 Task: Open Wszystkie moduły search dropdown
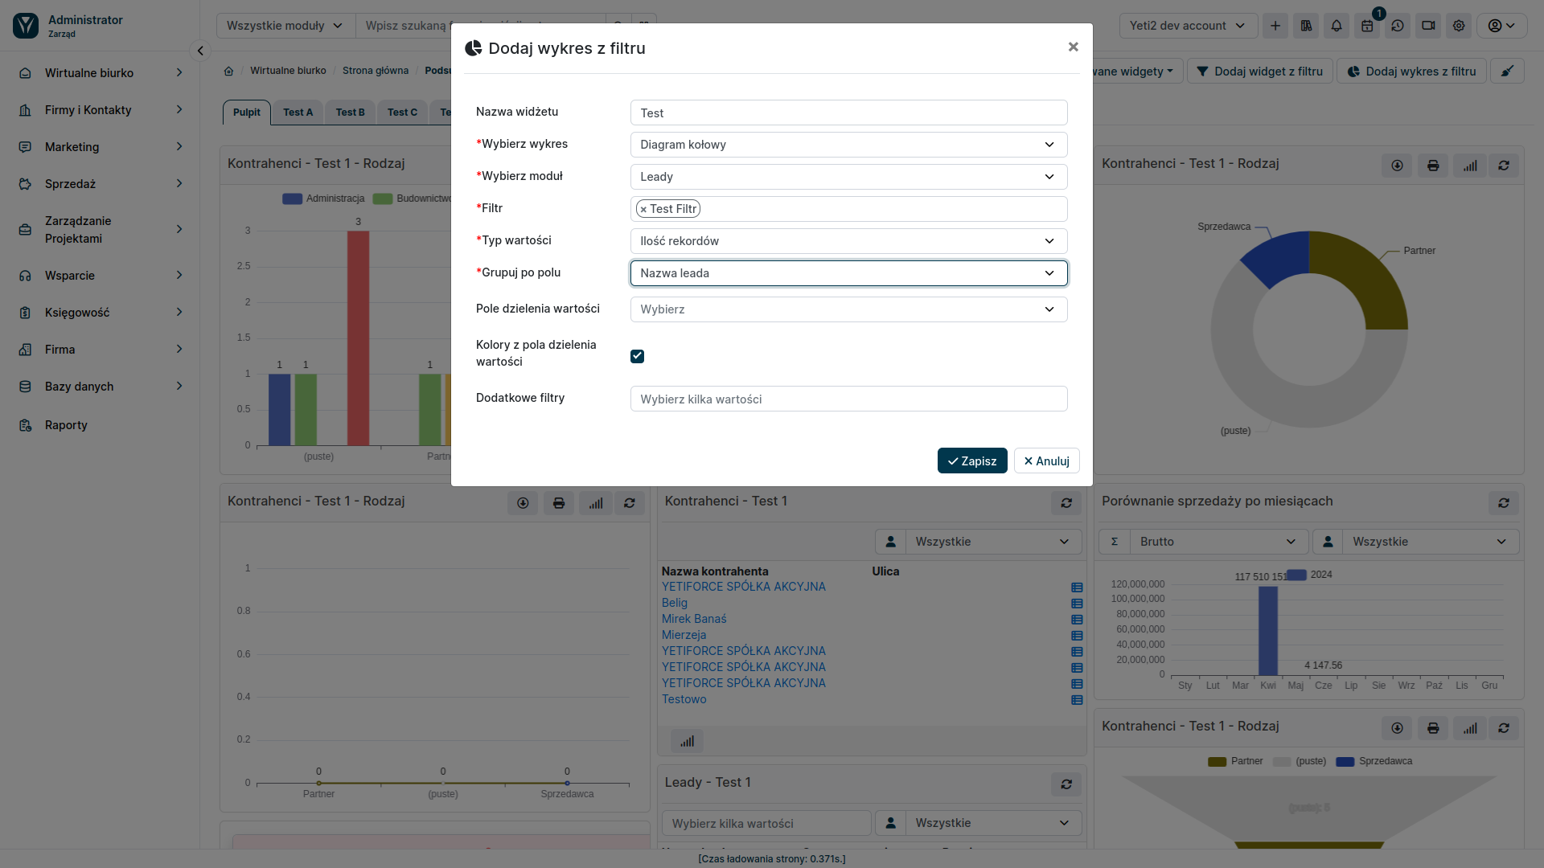(x=285, y=26)
